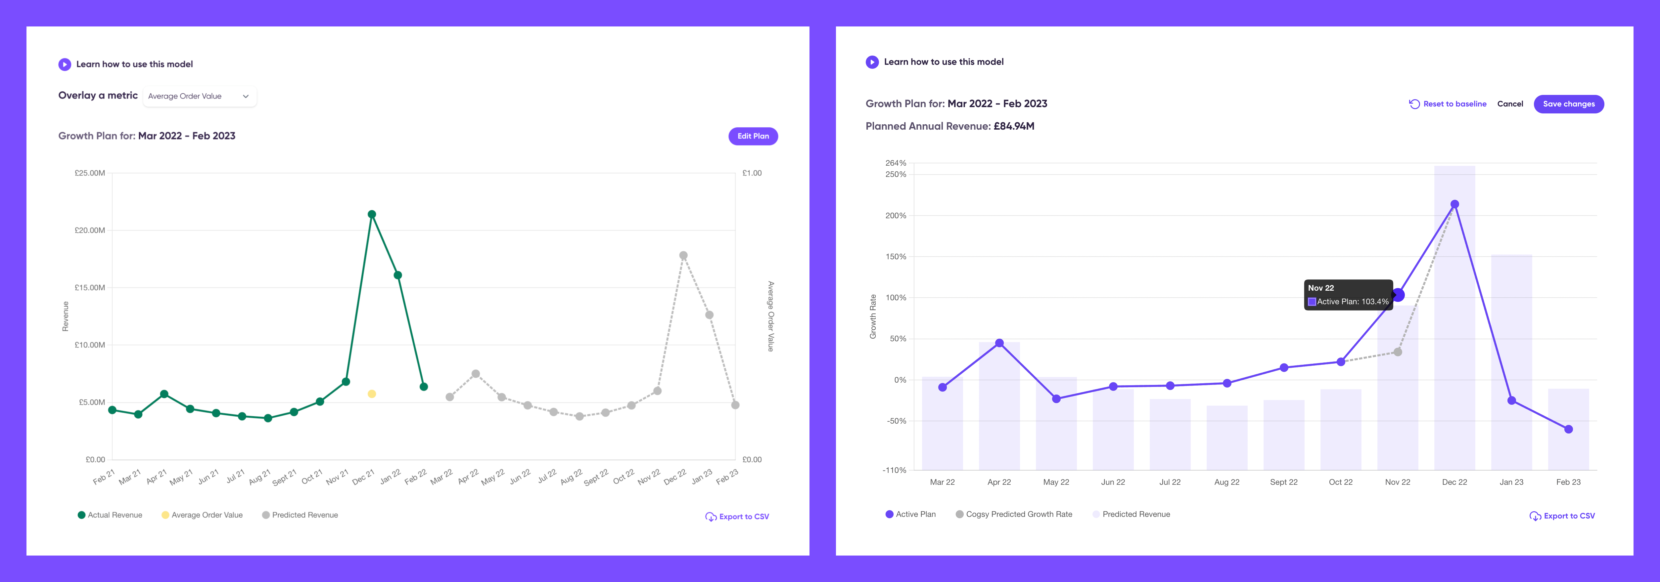Screen dimensions: 1660x582
Task: Select the Nov 22 active plan point
Action: click(x=1398, y=295)
